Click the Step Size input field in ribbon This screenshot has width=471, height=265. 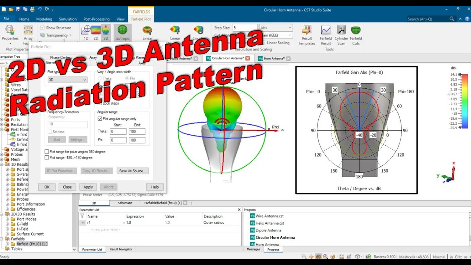tap(245, 28)
